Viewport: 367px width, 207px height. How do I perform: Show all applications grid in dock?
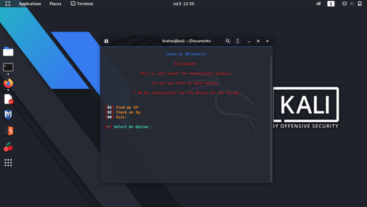click(8, 162)
